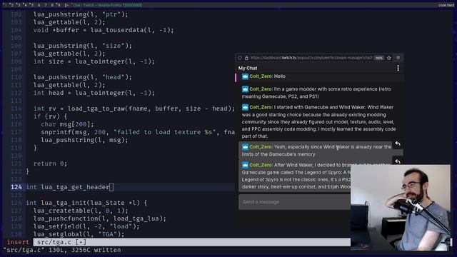This screenshot has height=257, width=457.
Task: Click the Firefox hamburger menu icon
Action: (x=398, y=58)
